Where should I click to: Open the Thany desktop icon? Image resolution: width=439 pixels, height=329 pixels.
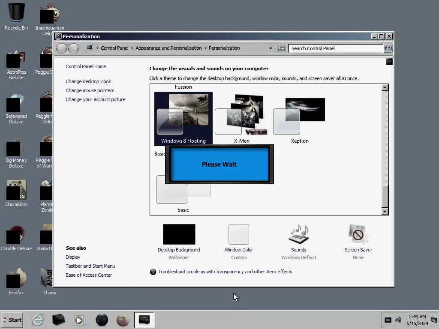[x=49, y=281]
